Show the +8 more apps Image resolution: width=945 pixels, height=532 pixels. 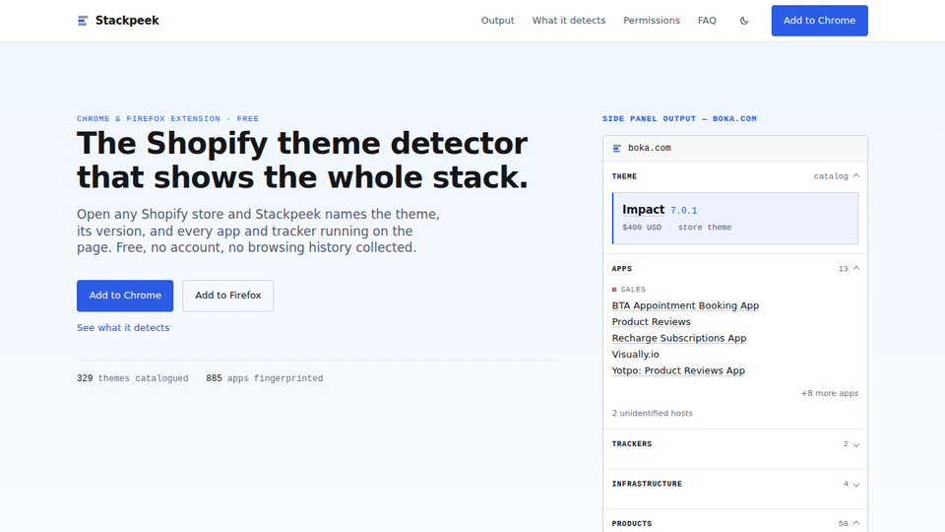point(829,393)
